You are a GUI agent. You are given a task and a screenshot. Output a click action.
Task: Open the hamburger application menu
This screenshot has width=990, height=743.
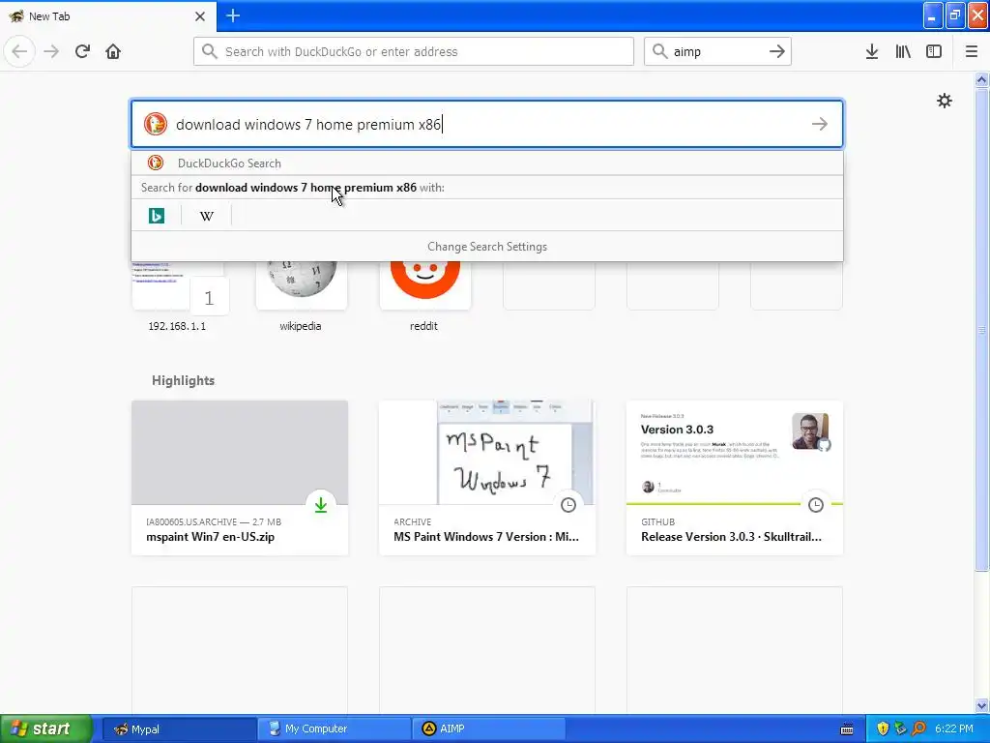pyautogui.click(x=971, y=51)
